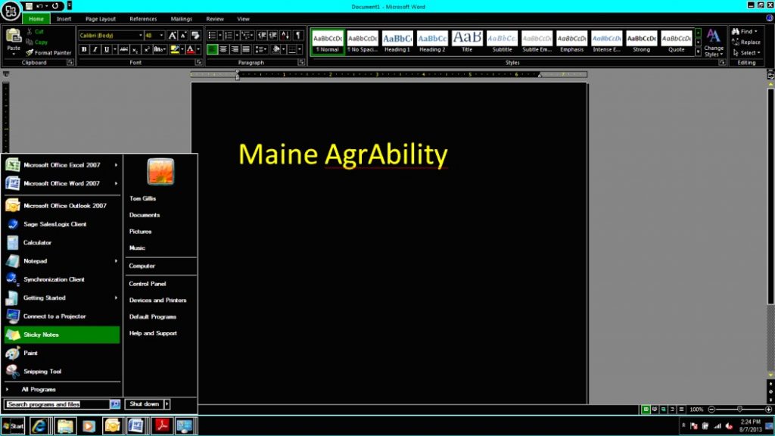Click the Grow Font icon

[x=172, y=36]
